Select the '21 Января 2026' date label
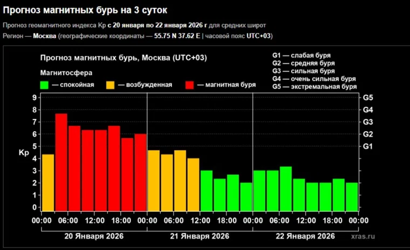The width and height of the screenshot is (410, 250). click(200, 236)
